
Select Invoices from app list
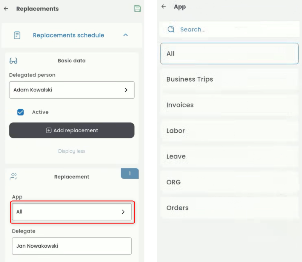click(229, 105)
